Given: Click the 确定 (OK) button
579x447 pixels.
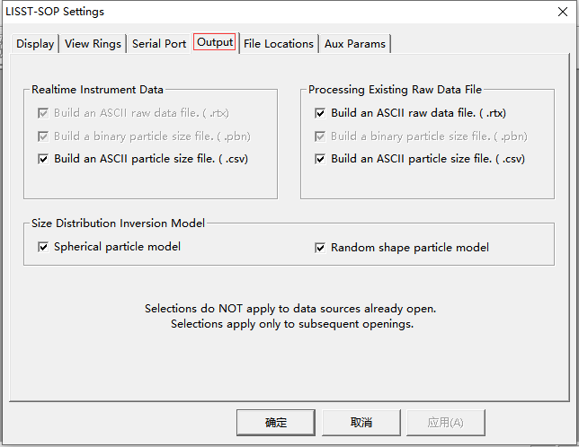Looking at the screenshot, I should click(x=276, y=422).
